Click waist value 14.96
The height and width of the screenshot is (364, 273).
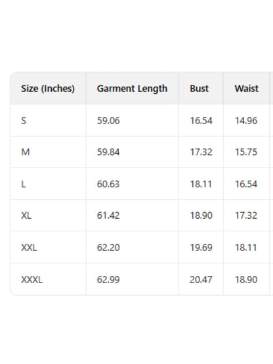click(246, 121)
